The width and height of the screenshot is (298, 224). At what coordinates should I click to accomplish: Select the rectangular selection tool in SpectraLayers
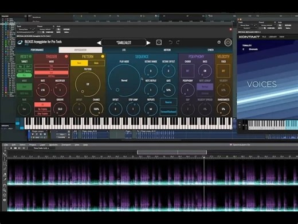[x=5, y=164]
